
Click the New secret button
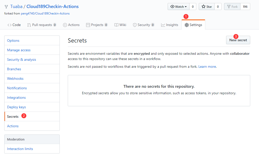(238, 40)
